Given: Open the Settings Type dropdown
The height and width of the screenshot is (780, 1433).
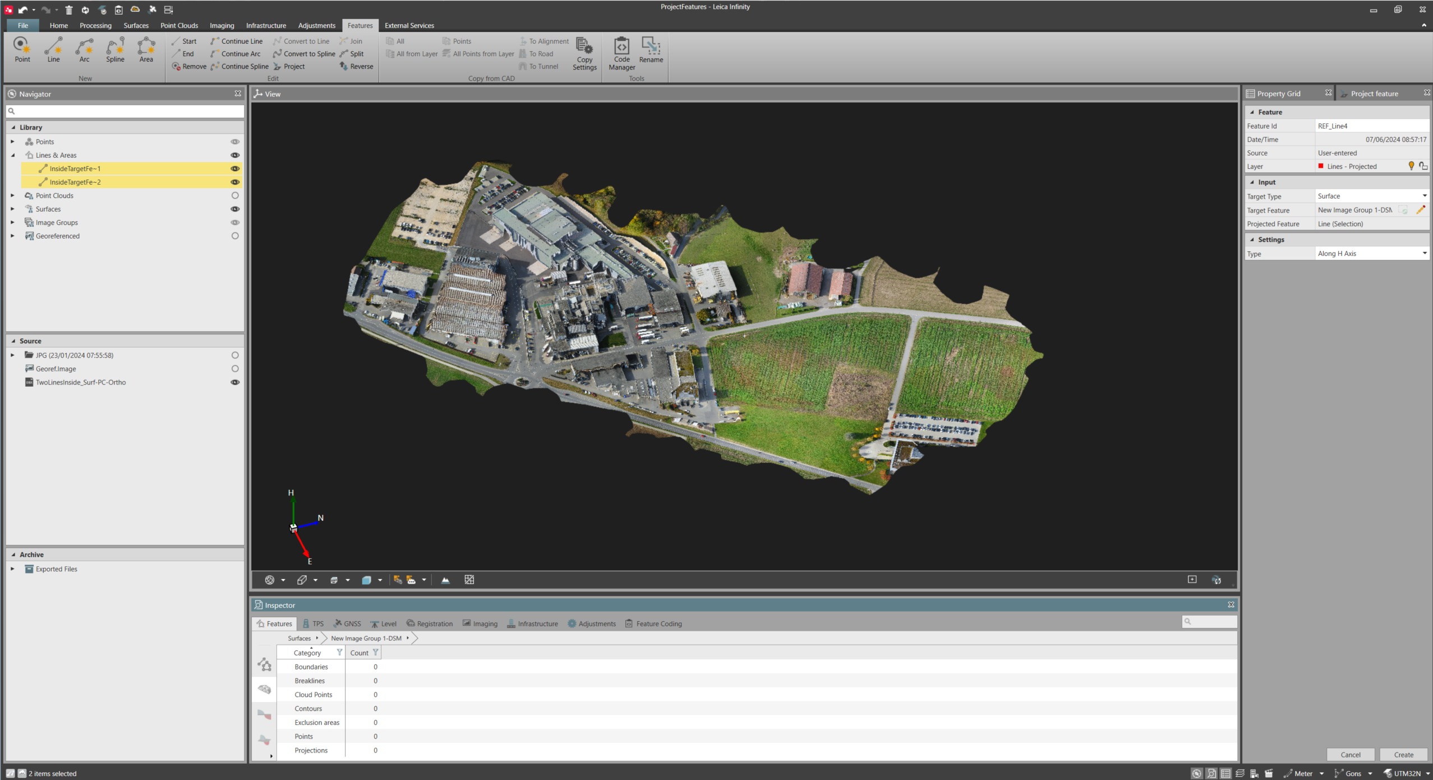Looking at the screenshot, I should coord(1423,253).
